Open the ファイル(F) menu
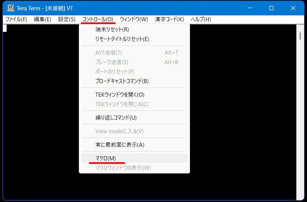This screenshot has width=307, height=202. pyautogui.click(x=16, y=19)
